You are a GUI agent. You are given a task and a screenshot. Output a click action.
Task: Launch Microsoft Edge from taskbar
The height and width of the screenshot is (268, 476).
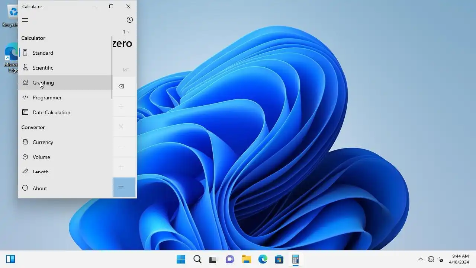pos(263,259)
